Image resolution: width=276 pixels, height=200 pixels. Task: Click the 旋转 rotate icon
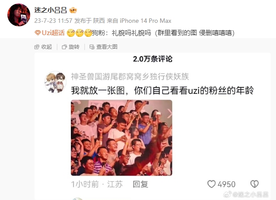click(x=64, y=47)
